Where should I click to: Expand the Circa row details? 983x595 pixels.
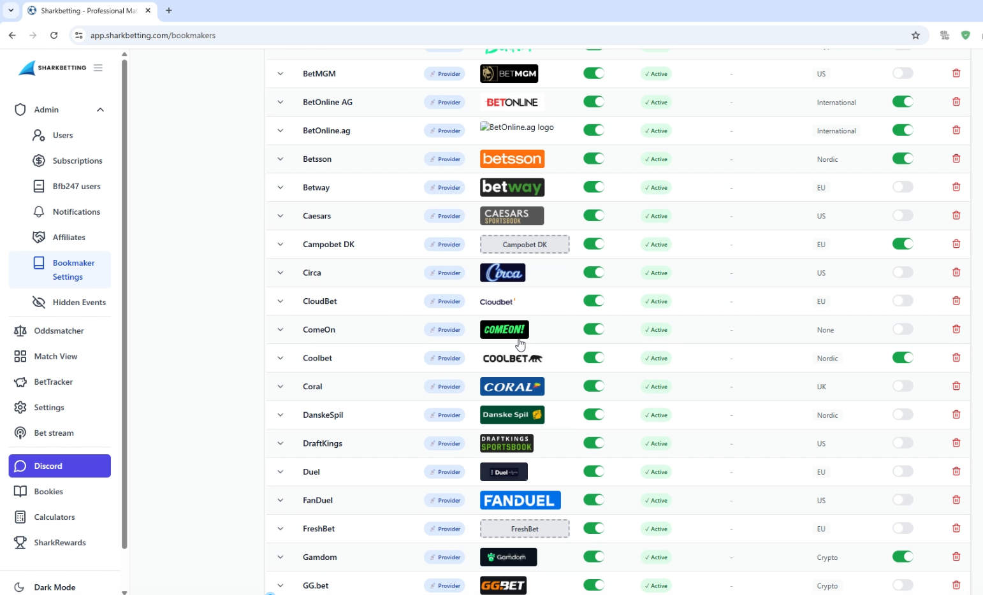point(280,273)
